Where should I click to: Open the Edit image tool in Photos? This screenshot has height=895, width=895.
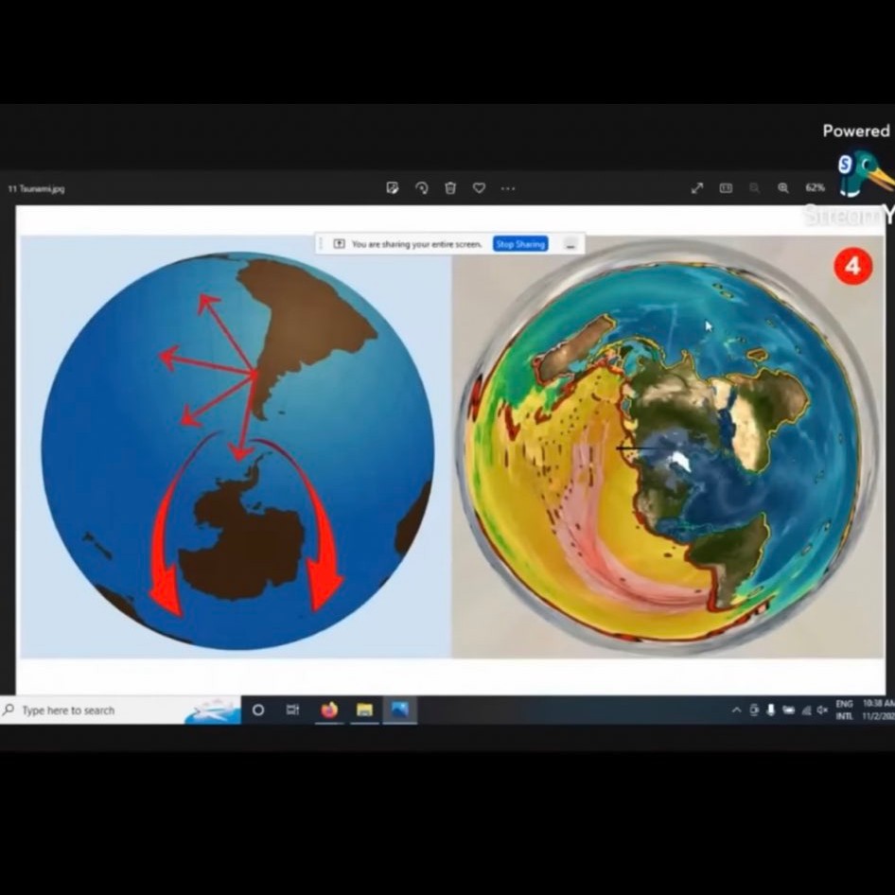pos(392,187)
